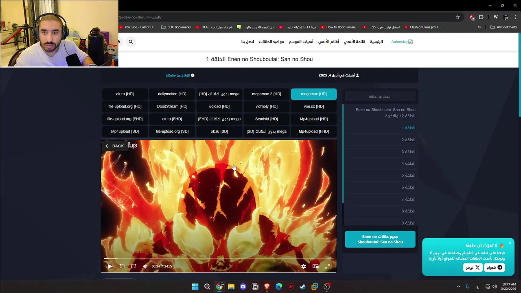Image resolution: width=521 pixels, height=293 pixels.
Task: Select the megamax [HD] server
Action: coord(314,94)
